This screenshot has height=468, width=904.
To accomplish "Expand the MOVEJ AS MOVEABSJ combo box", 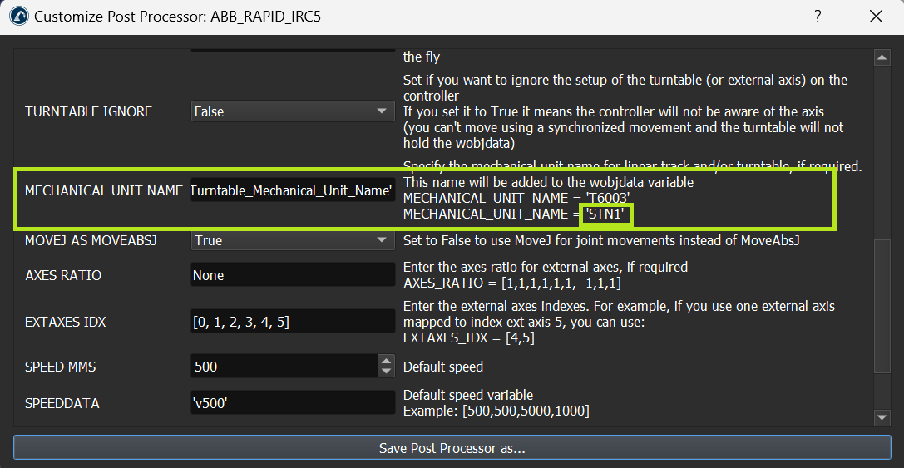I will (x=292, y=240).
